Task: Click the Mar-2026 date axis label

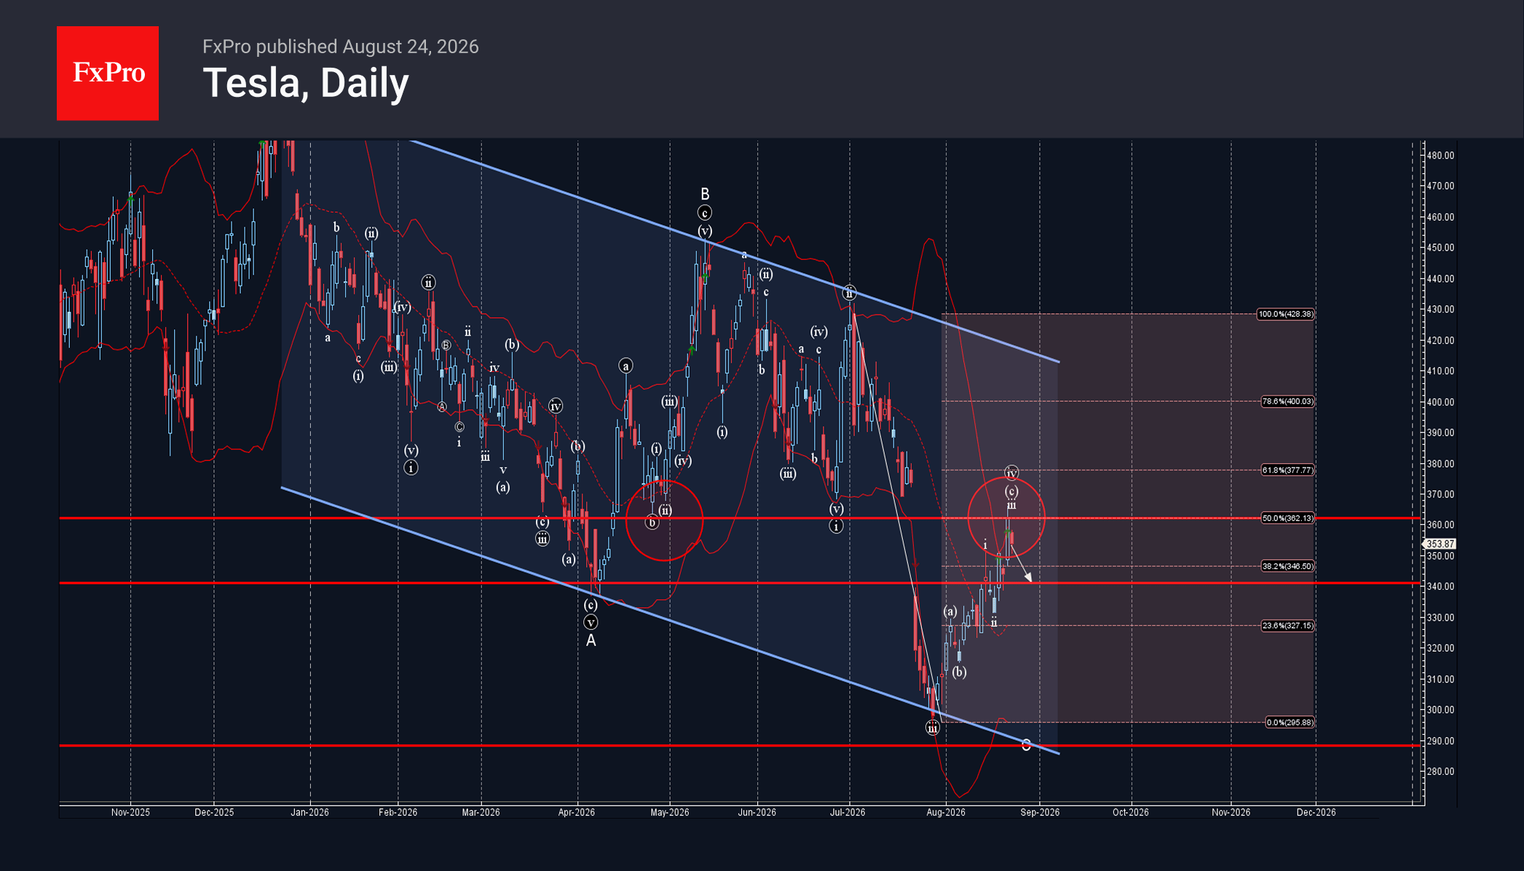Action: pos(481,813)
